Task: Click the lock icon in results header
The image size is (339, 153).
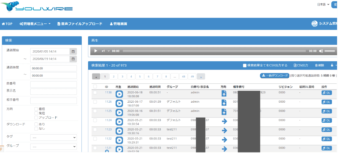Action: pos(332,65)
